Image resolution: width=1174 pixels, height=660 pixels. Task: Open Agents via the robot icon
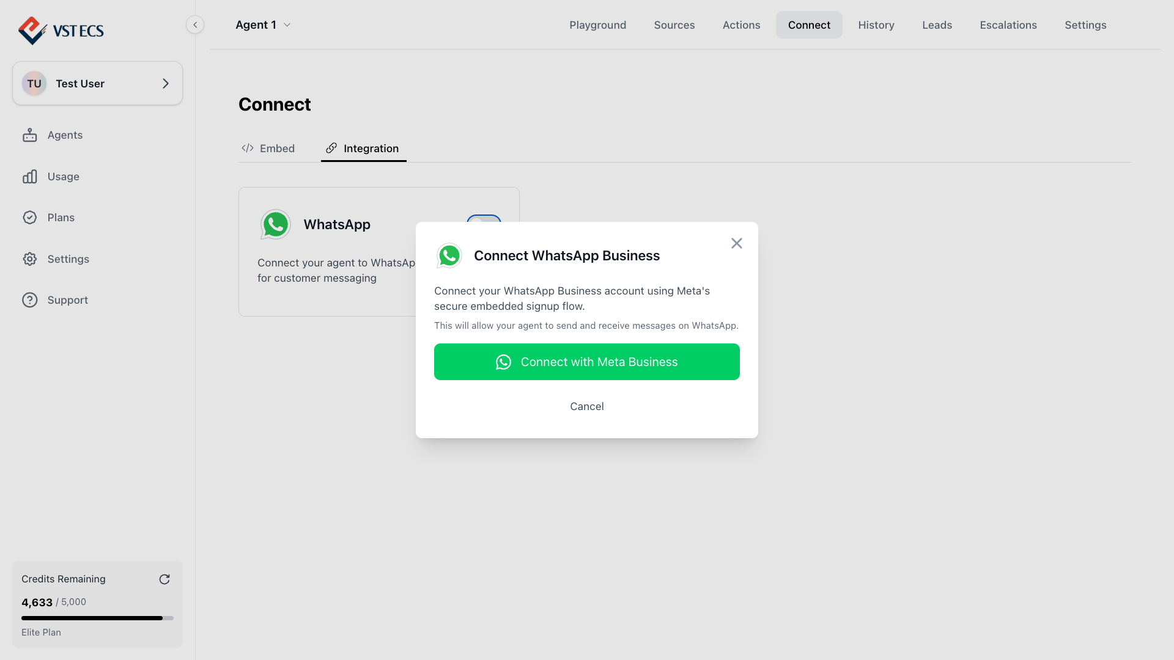[x=30, y=135]
